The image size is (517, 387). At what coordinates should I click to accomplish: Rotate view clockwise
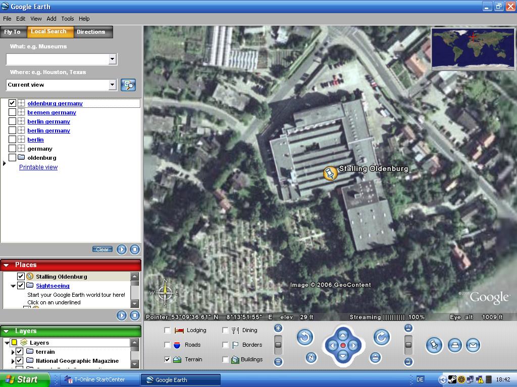point(382,337)
